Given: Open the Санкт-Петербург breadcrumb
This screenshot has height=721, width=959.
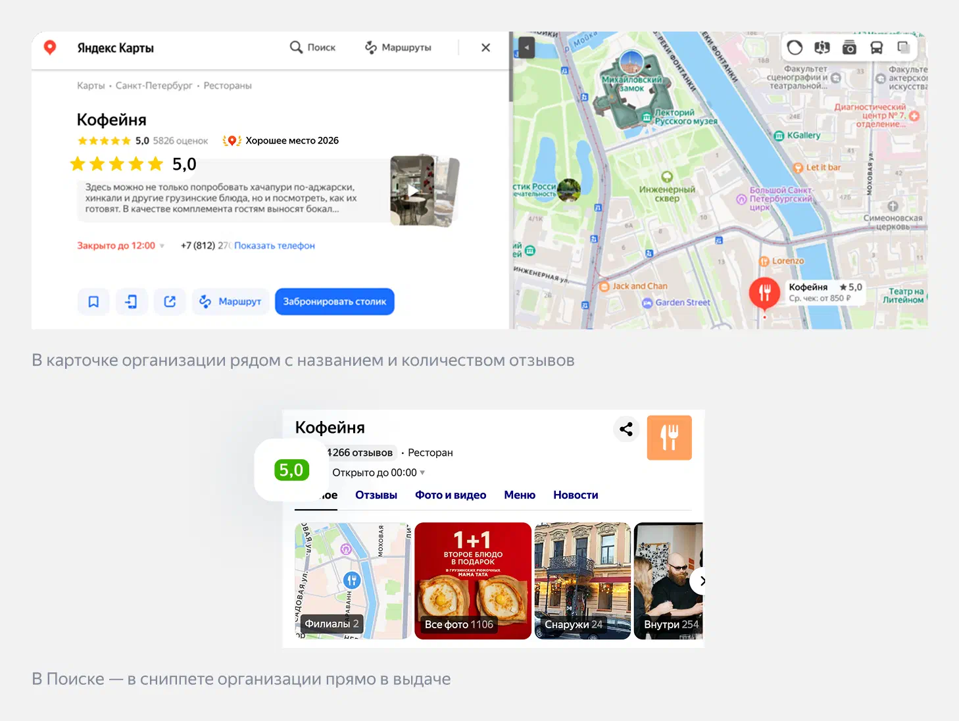Looking at the screenshot, I should coord(154,86).
